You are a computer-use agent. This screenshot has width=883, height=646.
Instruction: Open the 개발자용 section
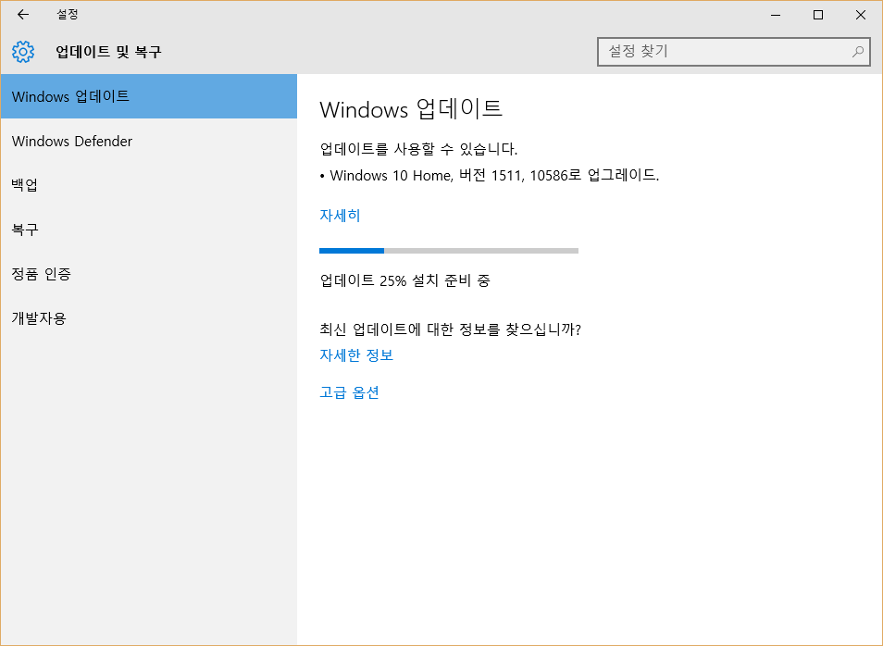[x=149, y=318]
